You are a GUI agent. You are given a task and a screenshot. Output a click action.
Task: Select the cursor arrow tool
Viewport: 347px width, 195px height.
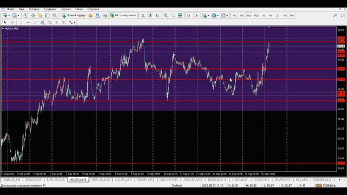coord(5,22)
